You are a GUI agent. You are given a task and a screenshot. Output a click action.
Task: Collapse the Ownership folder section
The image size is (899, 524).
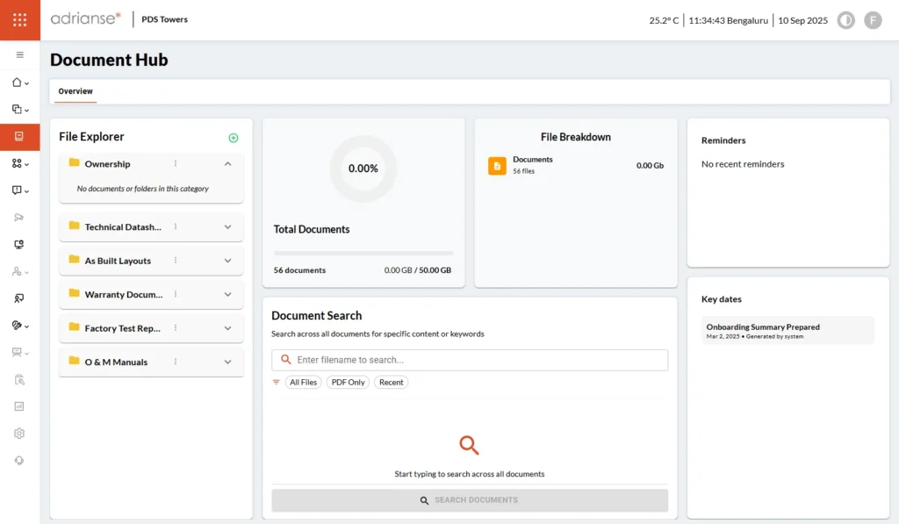(227, 164)
